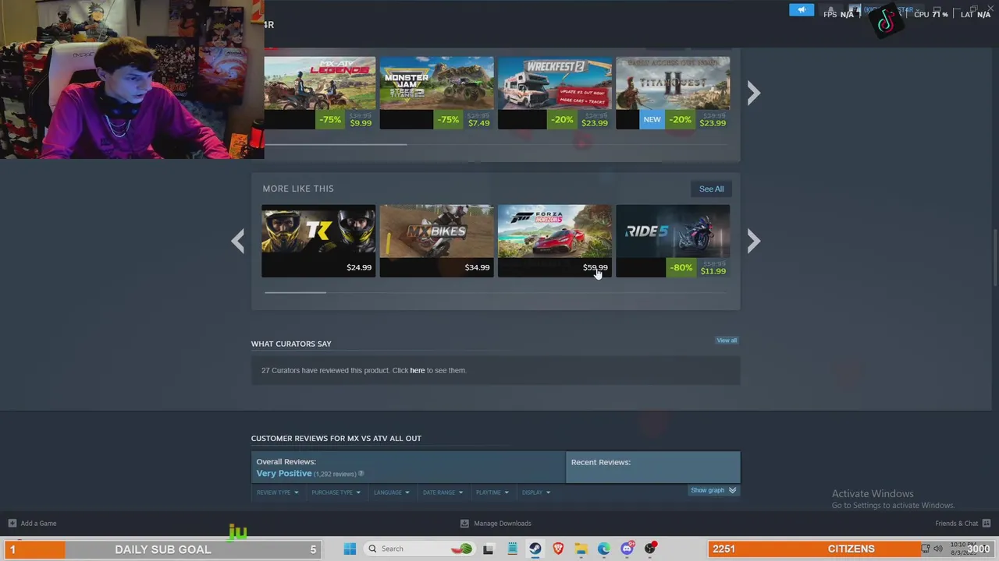Click Monster Jam $7.49 discounted price
The width and height of the screenshot is (999, 561).
point(478,123)
